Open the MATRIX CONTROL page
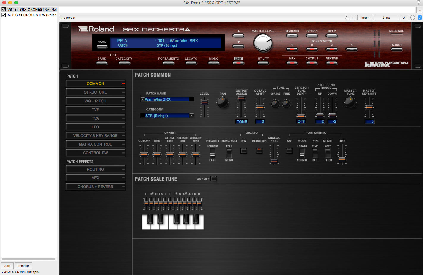423x275 pixels. coord(95,144)
